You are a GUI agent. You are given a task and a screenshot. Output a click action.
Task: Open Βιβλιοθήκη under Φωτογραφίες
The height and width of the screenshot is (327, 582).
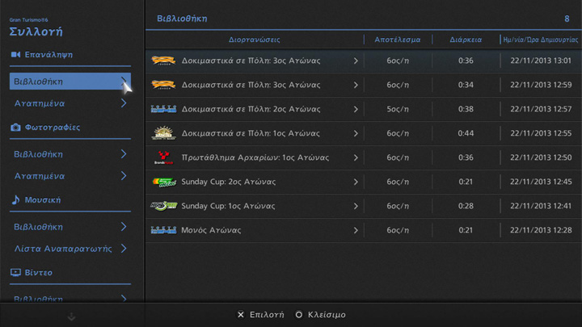(x=70, y=154)
